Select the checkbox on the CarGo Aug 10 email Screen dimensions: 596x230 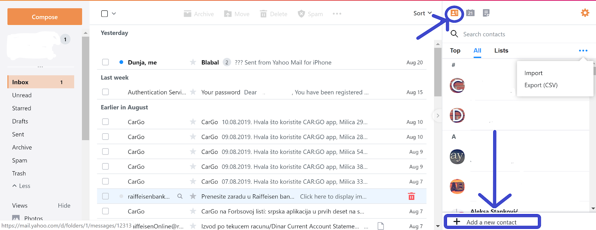(x=105, y=122)
